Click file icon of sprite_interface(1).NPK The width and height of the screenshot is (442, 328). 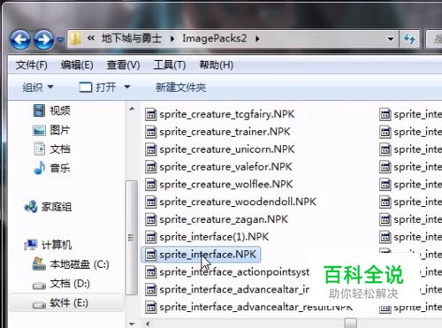[151, 237]
